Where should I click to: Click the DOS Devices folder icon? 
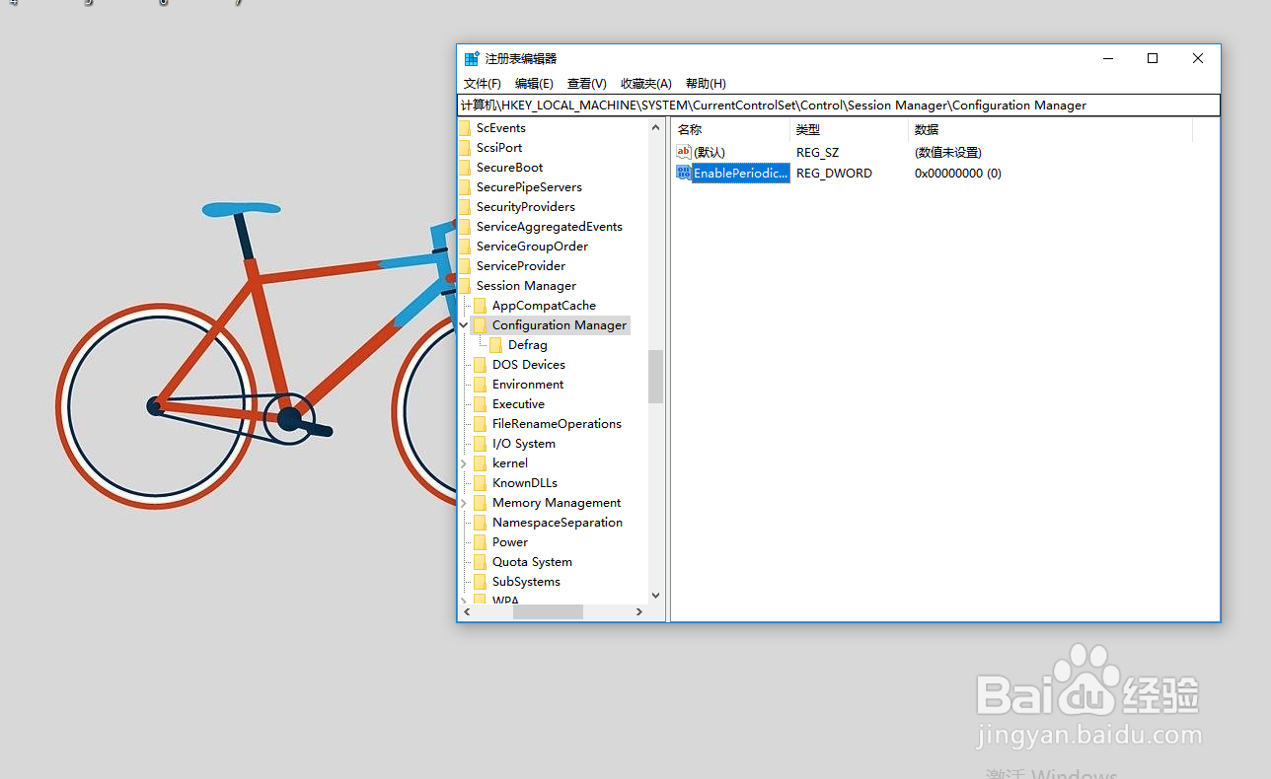481,365
